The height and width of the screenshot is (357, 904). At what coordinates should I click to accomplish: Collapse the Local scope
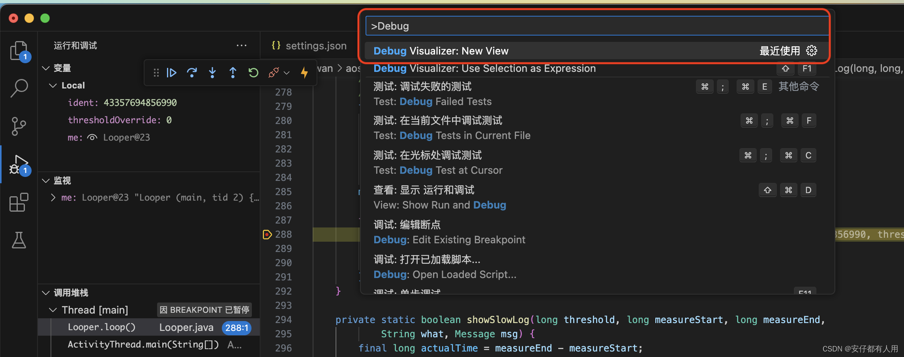(x=53, y=85)
